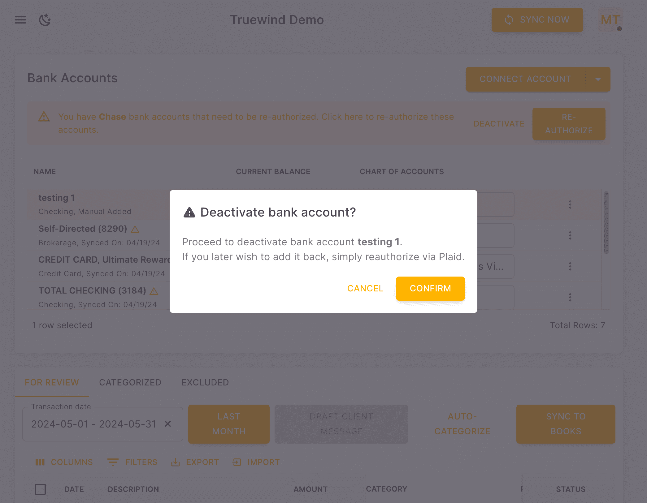
Task: Click the RE-AUTHORIZE button
Action: click(x=569, y=124)
